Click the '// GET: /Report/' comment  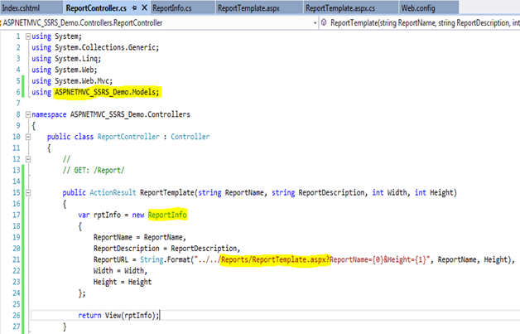[x=94, y=171]
